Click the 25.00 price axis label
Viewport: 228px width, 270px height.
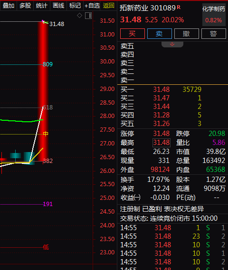[107, 198]
